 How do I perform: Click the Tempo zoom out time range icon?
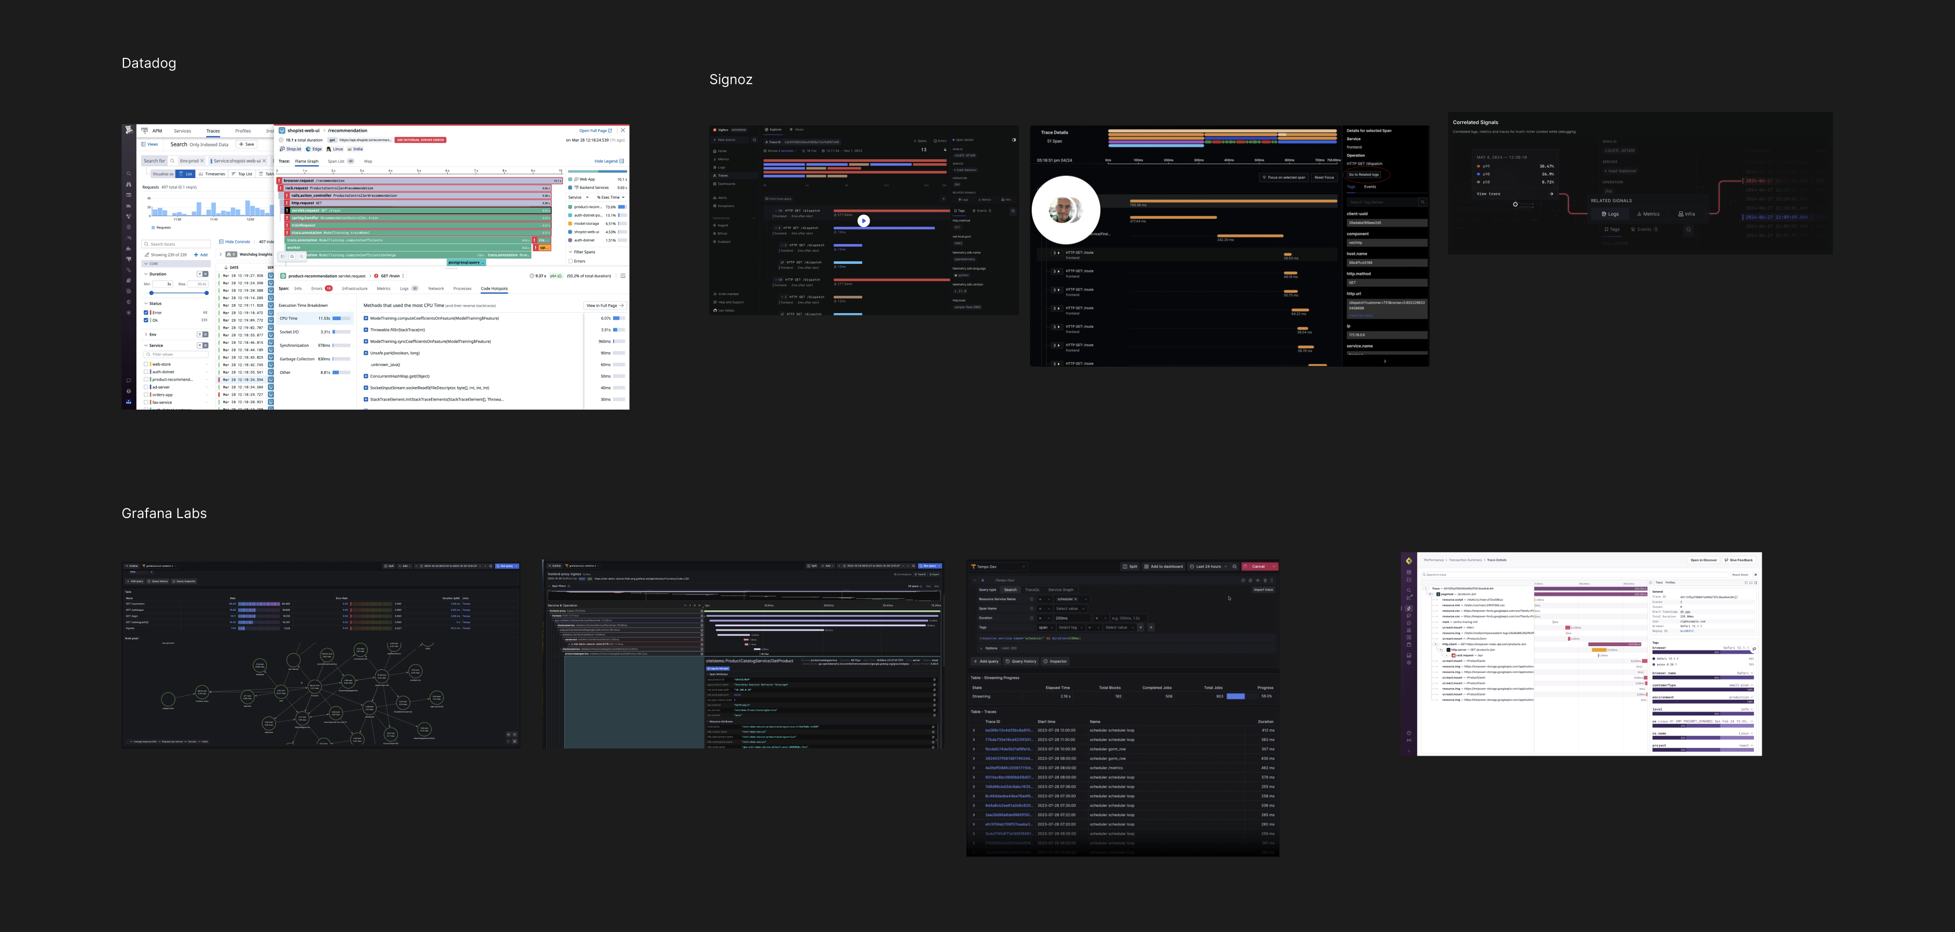[x=1235, y=566]
